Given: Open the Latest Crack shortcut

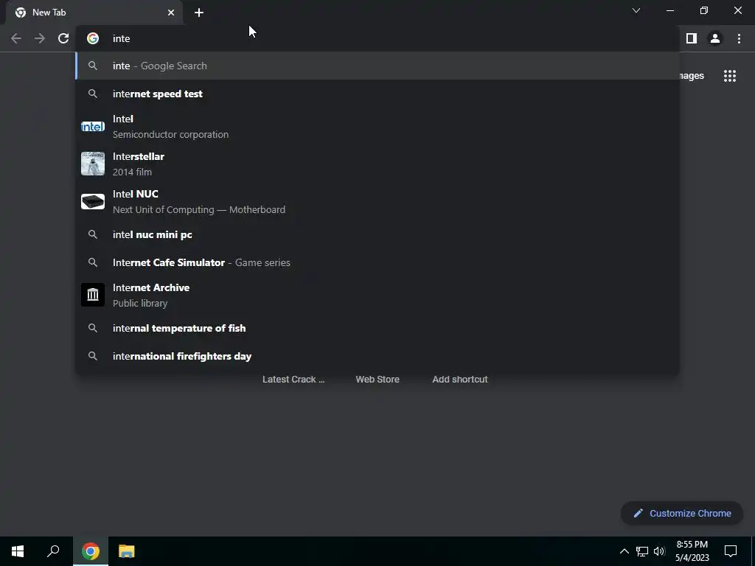Looking at the screenshot, I should pyautogui.click(x=293, y=380).
